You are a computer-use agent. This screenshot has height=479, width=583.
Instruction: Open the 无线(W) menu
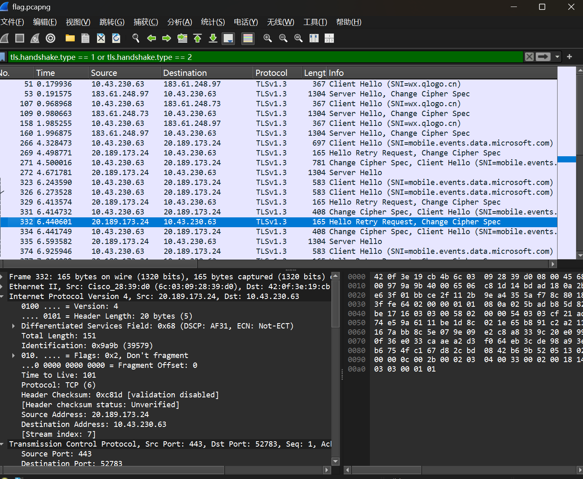pyautogui.click(x=280, y=22)
